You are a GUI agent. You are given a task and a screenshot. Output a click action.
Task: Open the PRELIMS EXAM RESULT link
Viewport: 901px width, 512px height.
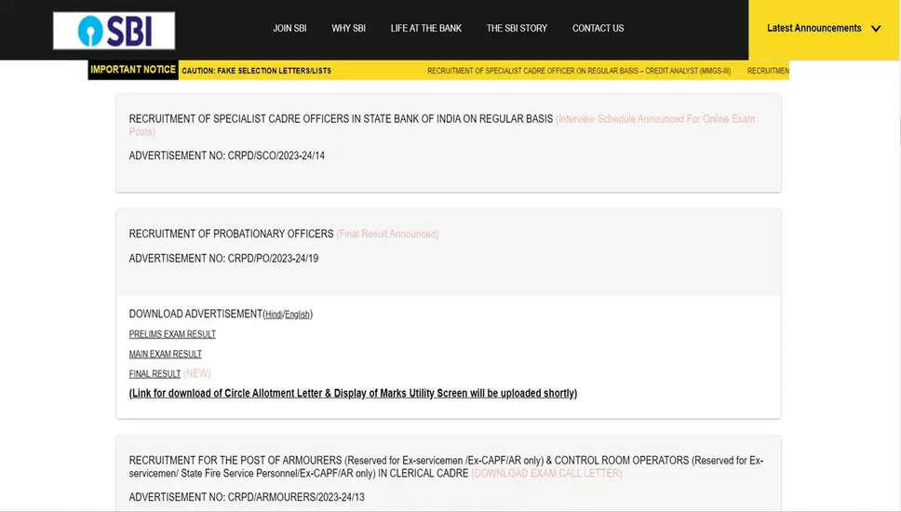coord(172,334)
